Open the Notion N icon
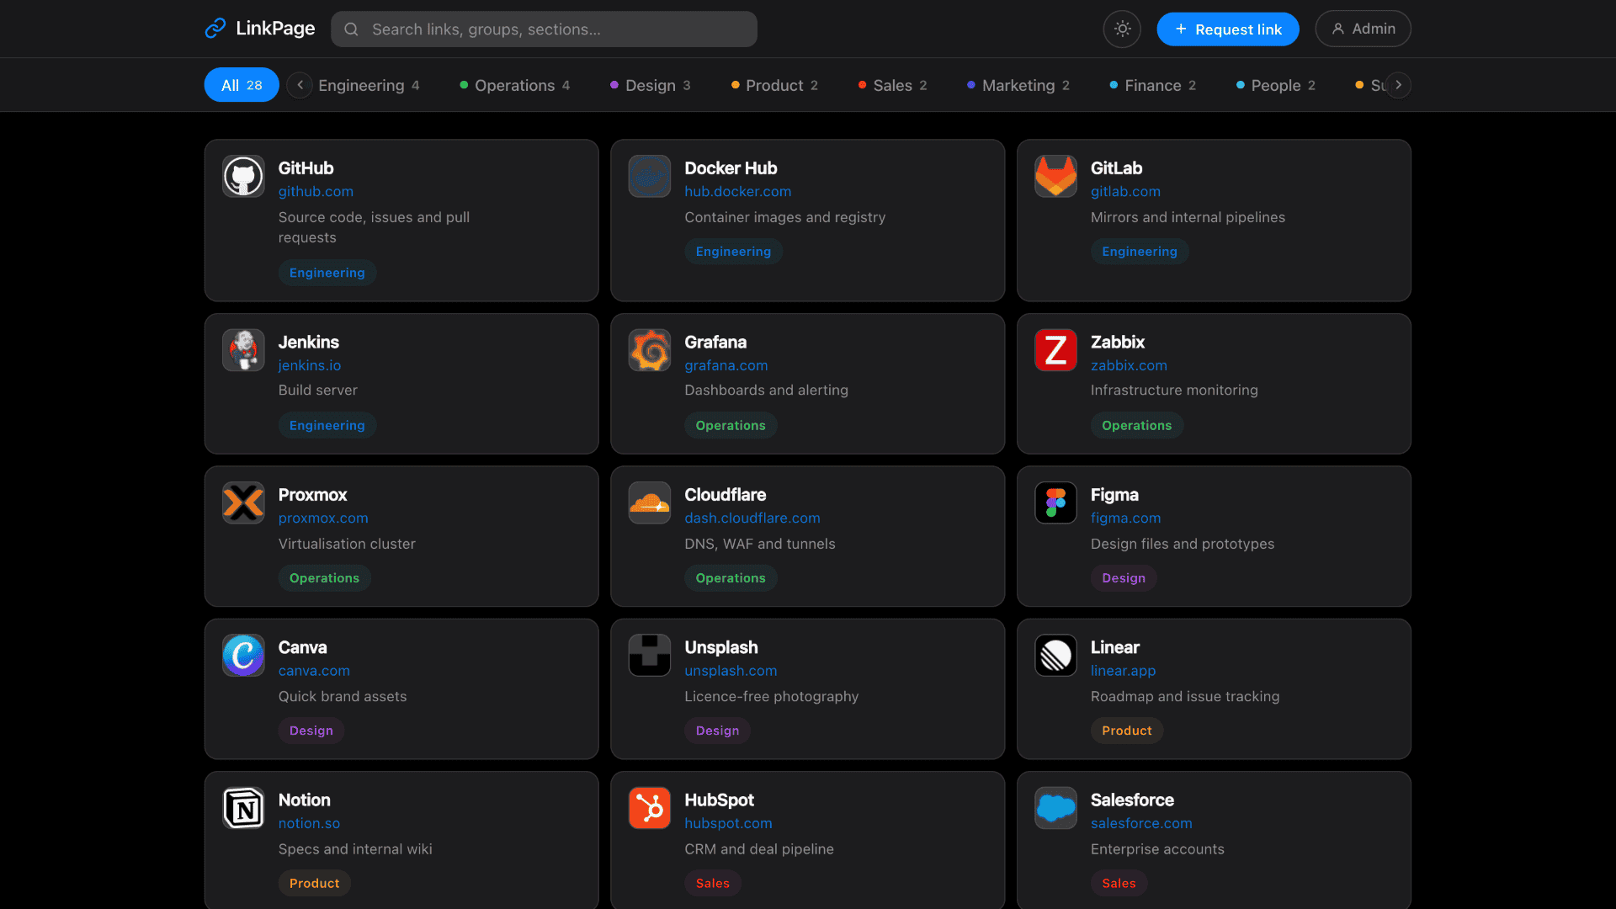 coord(243,808)
